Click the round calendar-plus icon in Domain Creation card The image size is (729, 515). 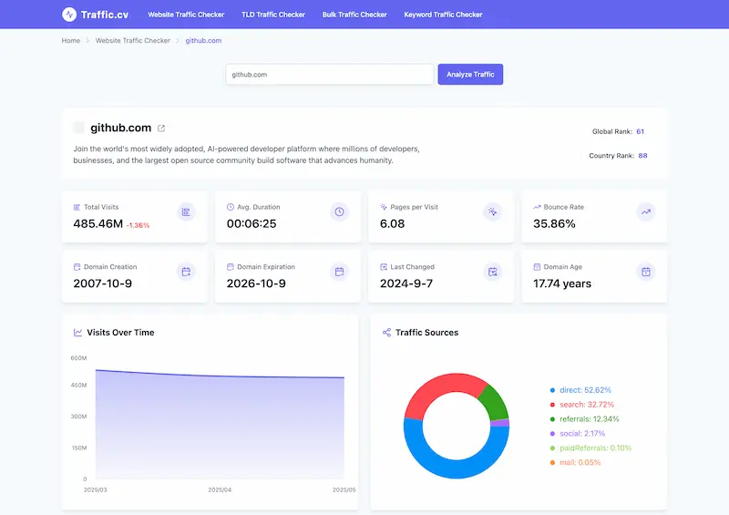pos(186,272)
